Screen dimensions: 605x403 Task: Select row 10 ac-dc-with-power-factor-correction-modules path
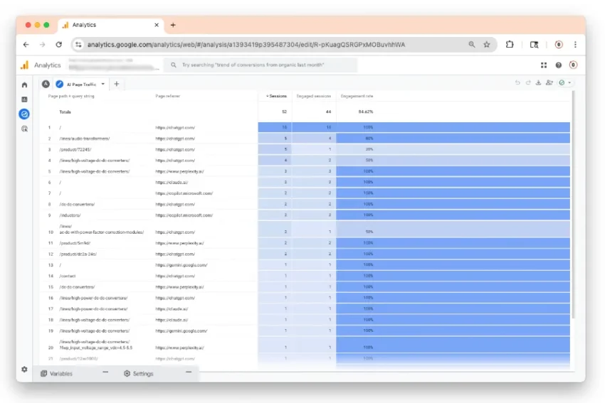pos(102,230)
